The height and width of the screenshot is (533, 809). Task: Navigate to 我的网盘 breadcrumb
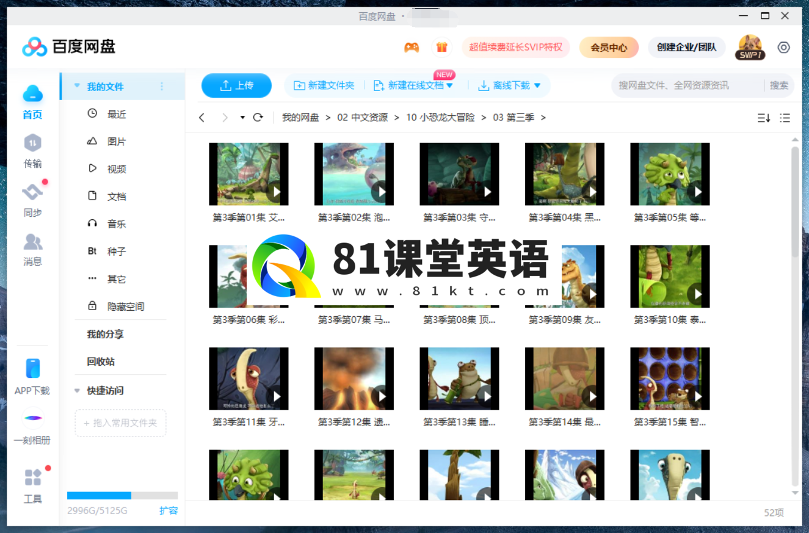coord(300,117)
